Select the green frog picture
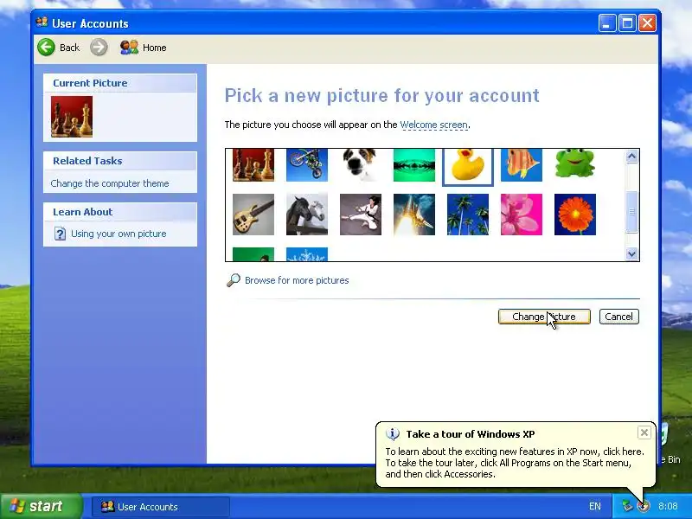Image resolution: width=692 pixels, height=519 pixels. click(575, 164)
